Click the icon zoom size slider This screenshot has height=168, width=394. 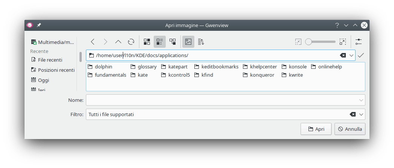pyautogui.click(x=320, y=42)
